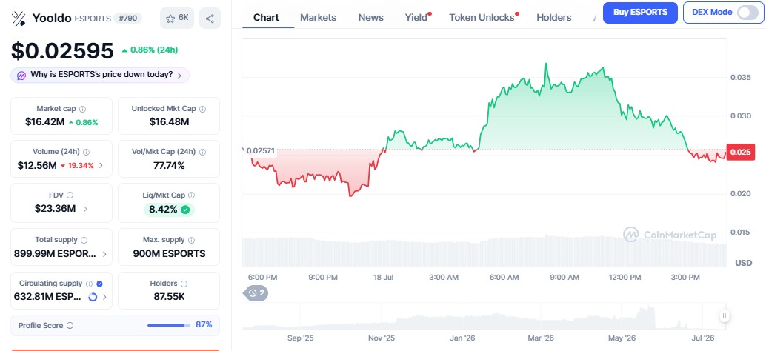766x351 pixels.
Task: Click the 12:00 PM time axis label
Action: pyautogui.click(x=625, y=277)
